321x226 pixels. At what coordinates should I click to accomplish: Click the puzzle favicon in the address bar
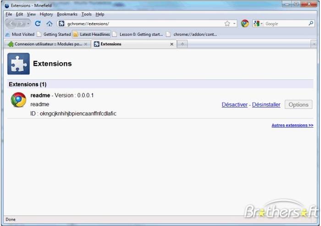(61, 23)
